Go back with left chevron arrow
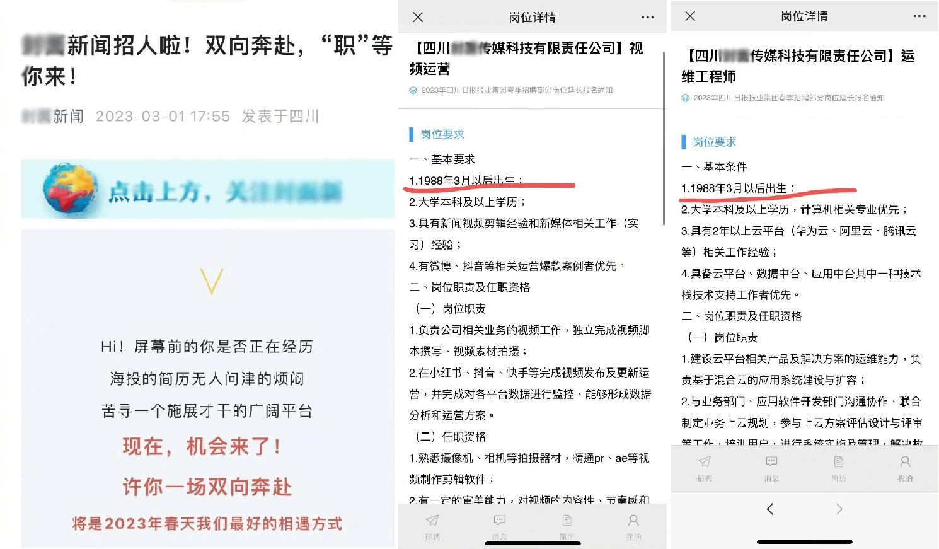939x549 pixels. [770, 509]
